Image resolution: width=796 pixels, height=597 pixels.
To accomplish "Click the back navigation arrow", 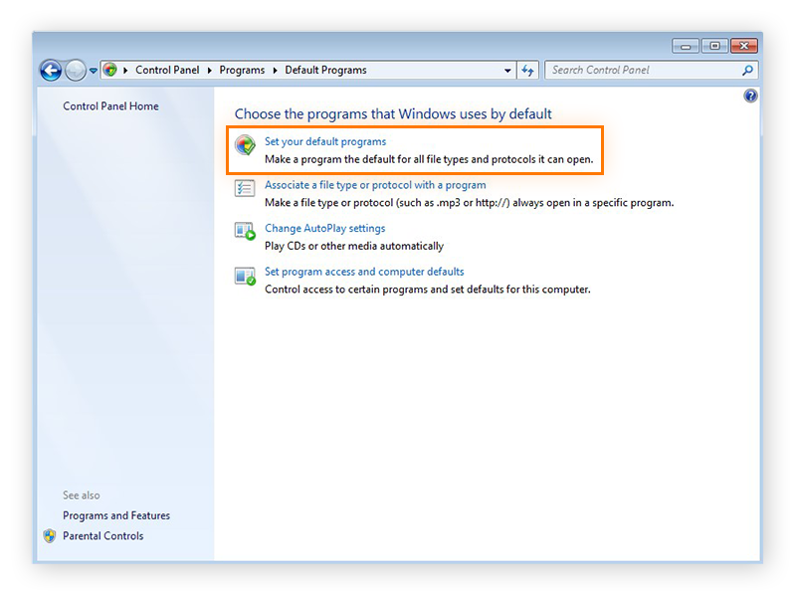I will coord(50,71).
